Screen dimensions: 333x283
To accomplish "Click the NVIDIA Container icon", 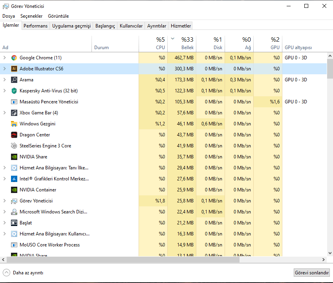I will click(x=14, y=190).
